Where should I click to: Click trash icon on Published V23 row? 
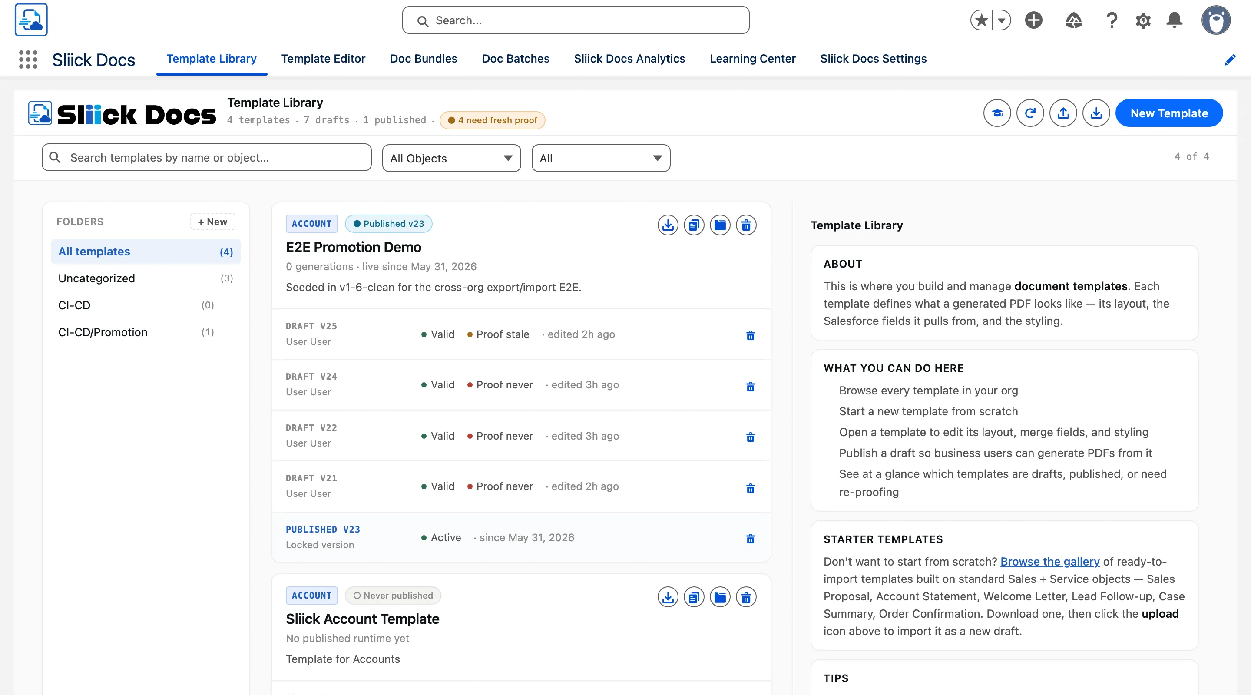750,538
